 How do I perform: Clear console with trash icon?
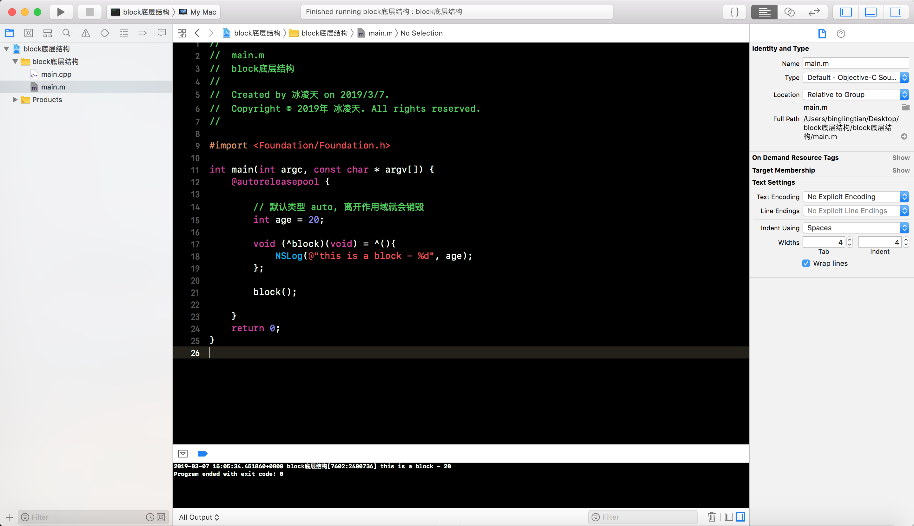(x=712, y=517)
